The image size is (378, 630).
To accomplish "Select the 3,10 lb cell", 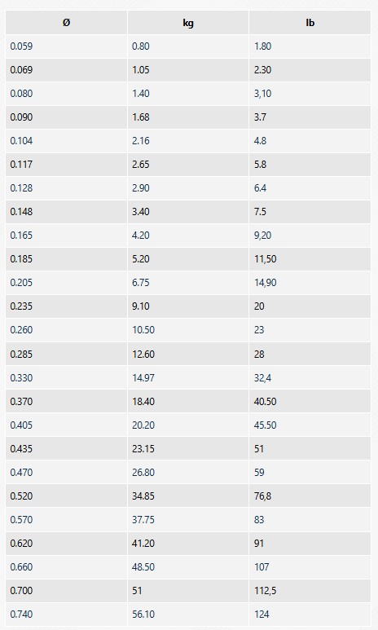I will coord(310,94).
